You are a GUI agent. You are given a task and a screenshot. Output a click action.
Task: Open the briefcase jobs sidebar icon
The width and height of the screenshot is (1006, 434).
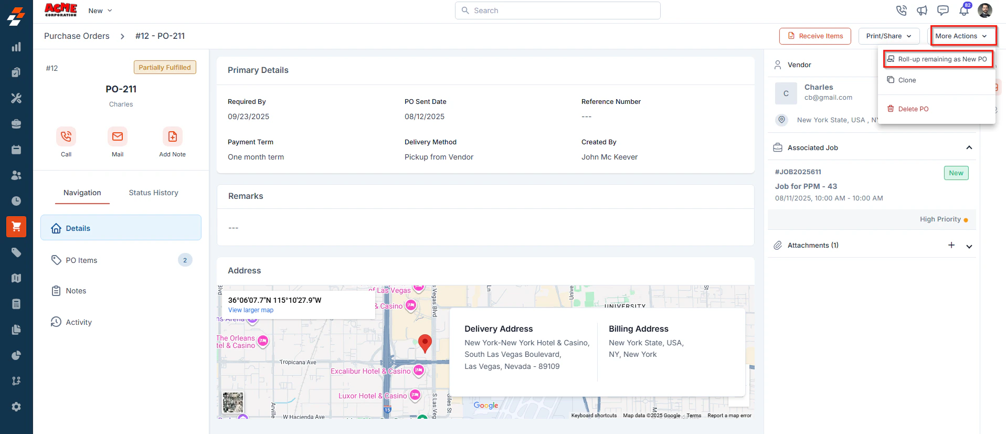[16, 124]
